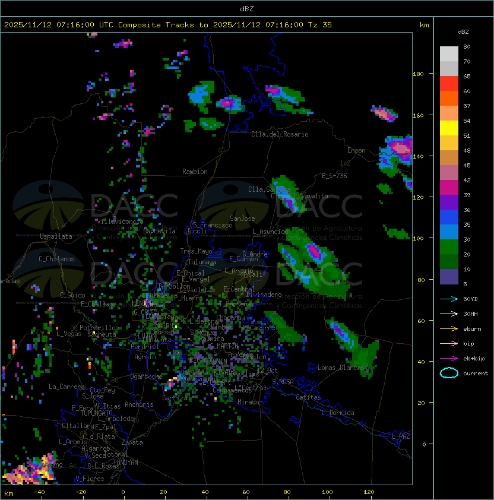Click the '120' tick on bottom axis
This screenshot has height=500, width=494.
pyautogui.click(x=369, y=492)
